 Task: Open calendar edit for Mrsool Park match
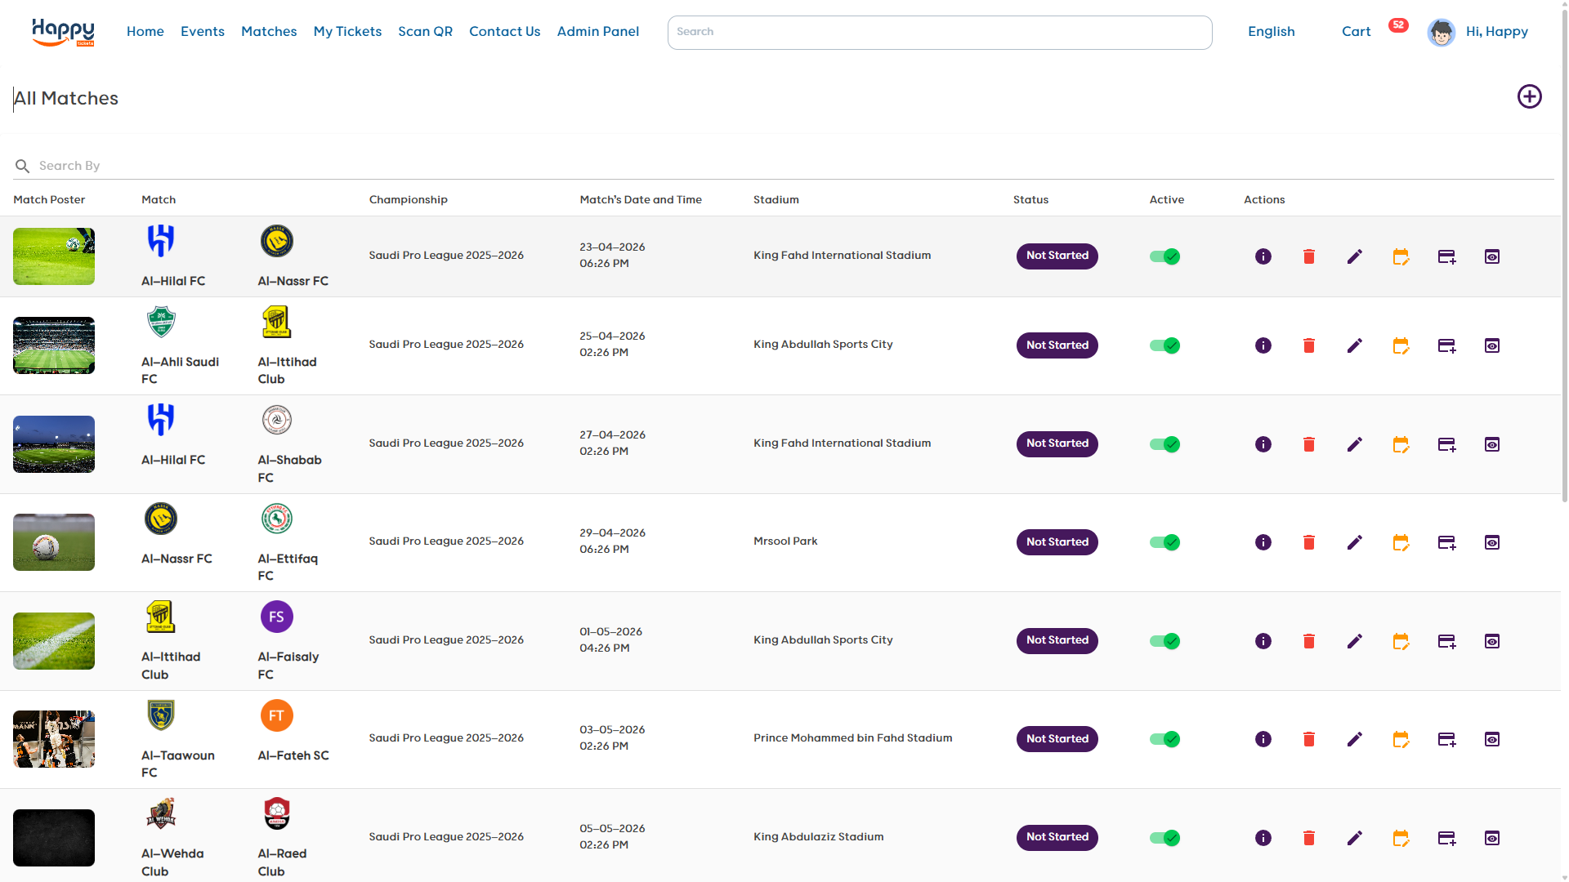[x=1401, y=542]
